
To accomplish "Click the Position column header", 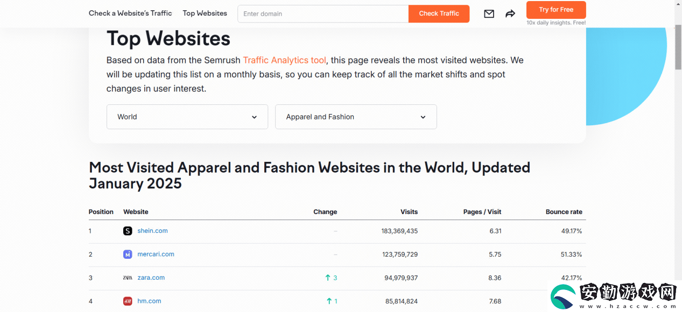I will (101, 212).
